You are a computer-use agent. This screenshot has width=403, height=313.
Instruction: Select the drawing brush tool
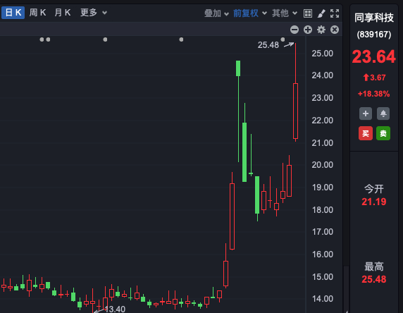click(x=321, y=13)
